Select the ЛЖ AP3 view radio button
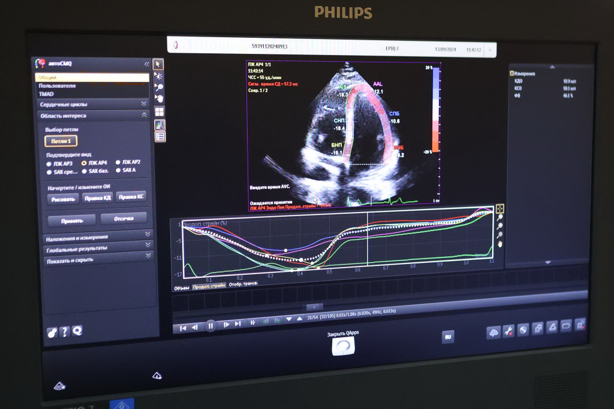Screen dimensions: 614x409 [x=49, y=163]
